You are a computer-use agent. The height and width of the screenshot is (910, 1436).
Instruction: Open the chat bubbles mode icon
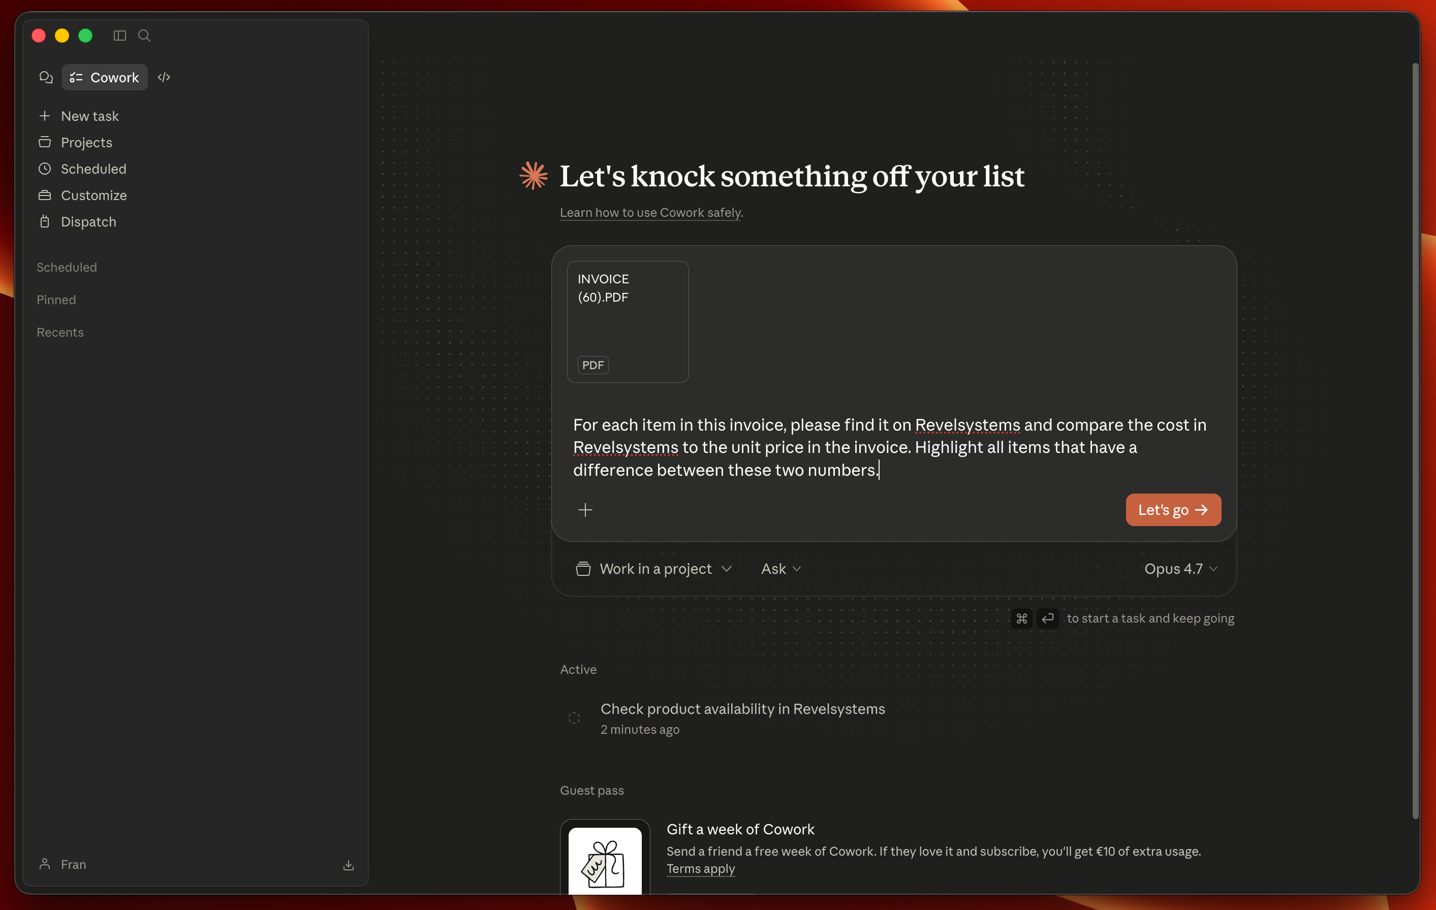pyautogui.click(x=46, y=78)
